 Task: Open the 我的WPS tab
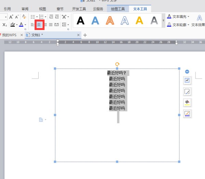9,35
